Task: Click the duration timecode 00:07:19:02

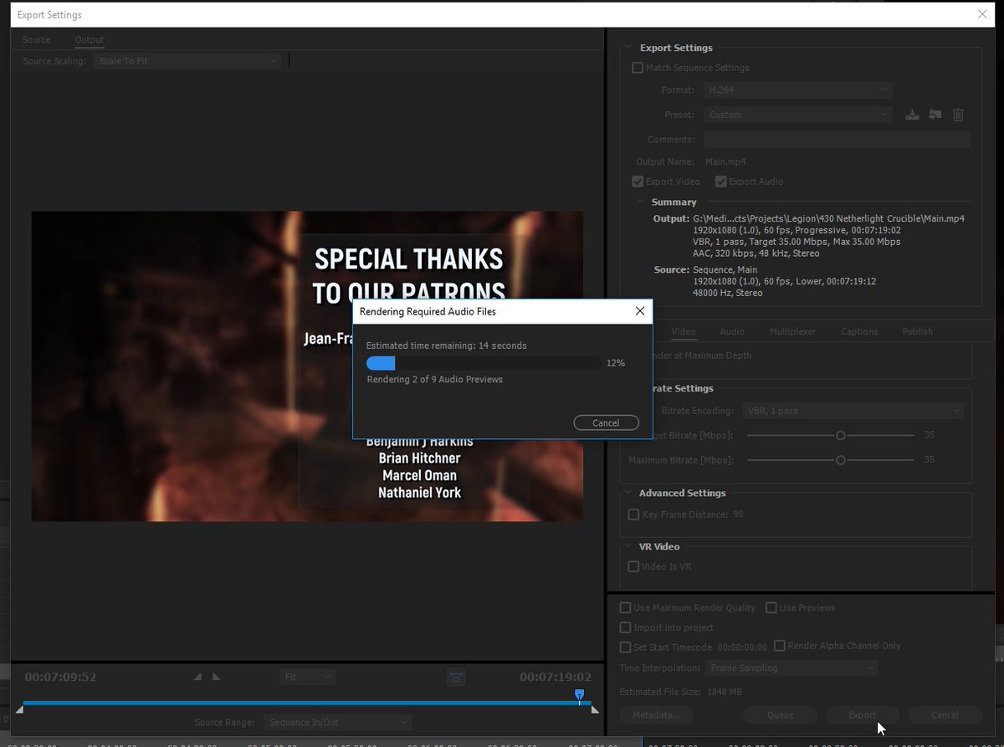Action: pos(556,677)
